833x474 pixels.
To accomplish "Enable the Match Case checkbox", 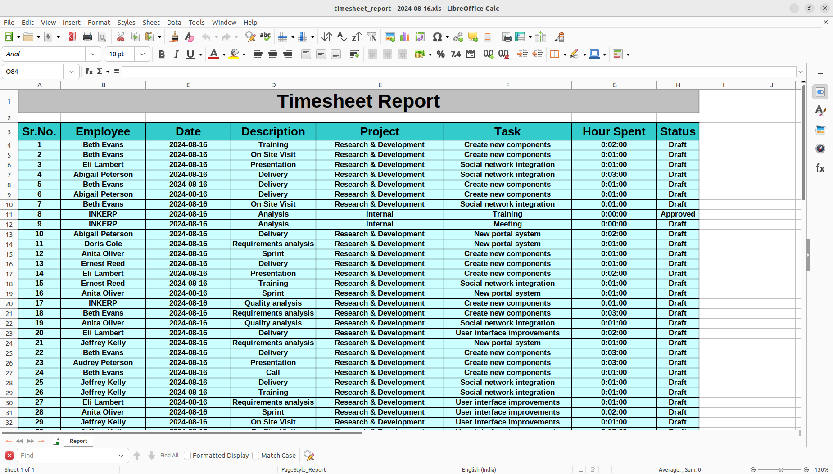I will (x=256, y=456).
